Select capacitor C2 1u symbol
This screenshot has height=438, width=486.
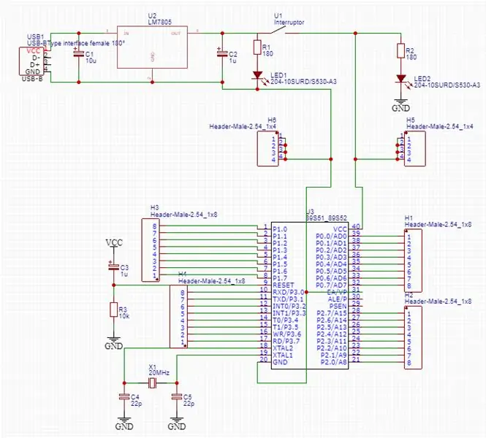pyautogui.click(x=222, y=54)
